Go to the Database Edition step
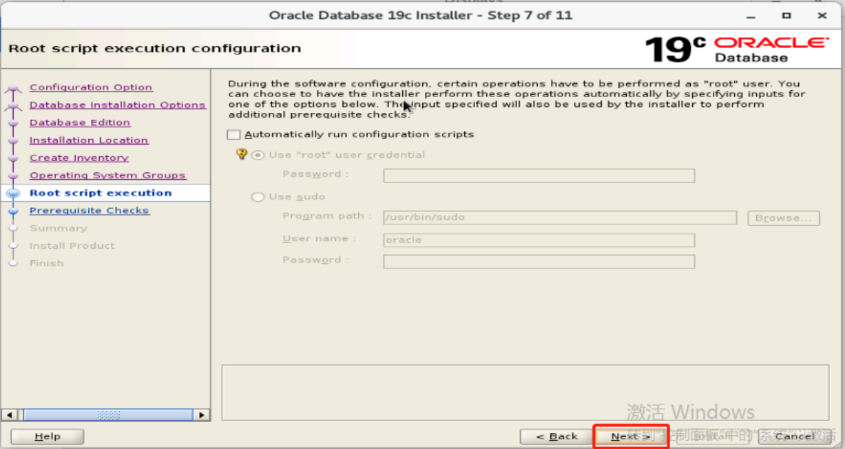Image resolution: width=845 pixels, height=449 pixels. 80,123
